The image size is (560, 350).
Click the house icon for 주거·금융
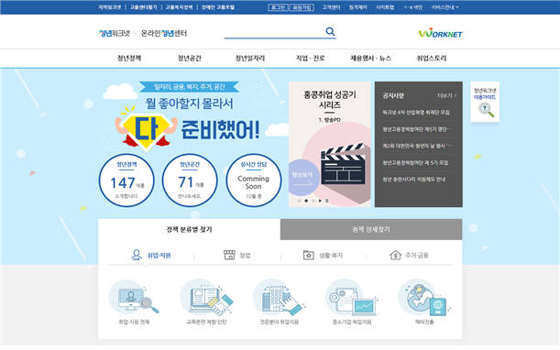pyautogui.click(x=395, y=255)
